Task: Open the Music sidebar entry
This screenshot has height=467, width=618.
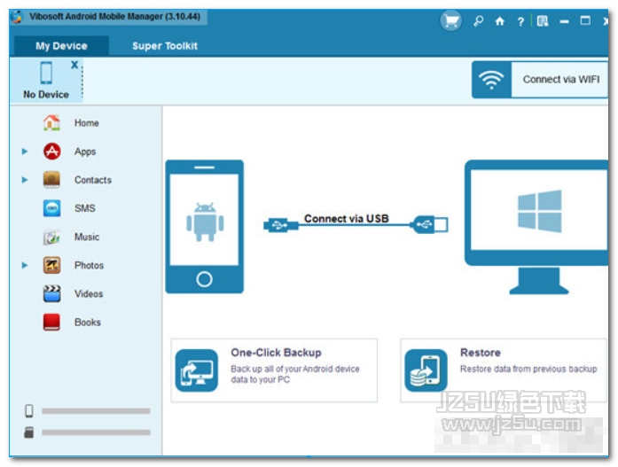Action: (x=87, y=237)
